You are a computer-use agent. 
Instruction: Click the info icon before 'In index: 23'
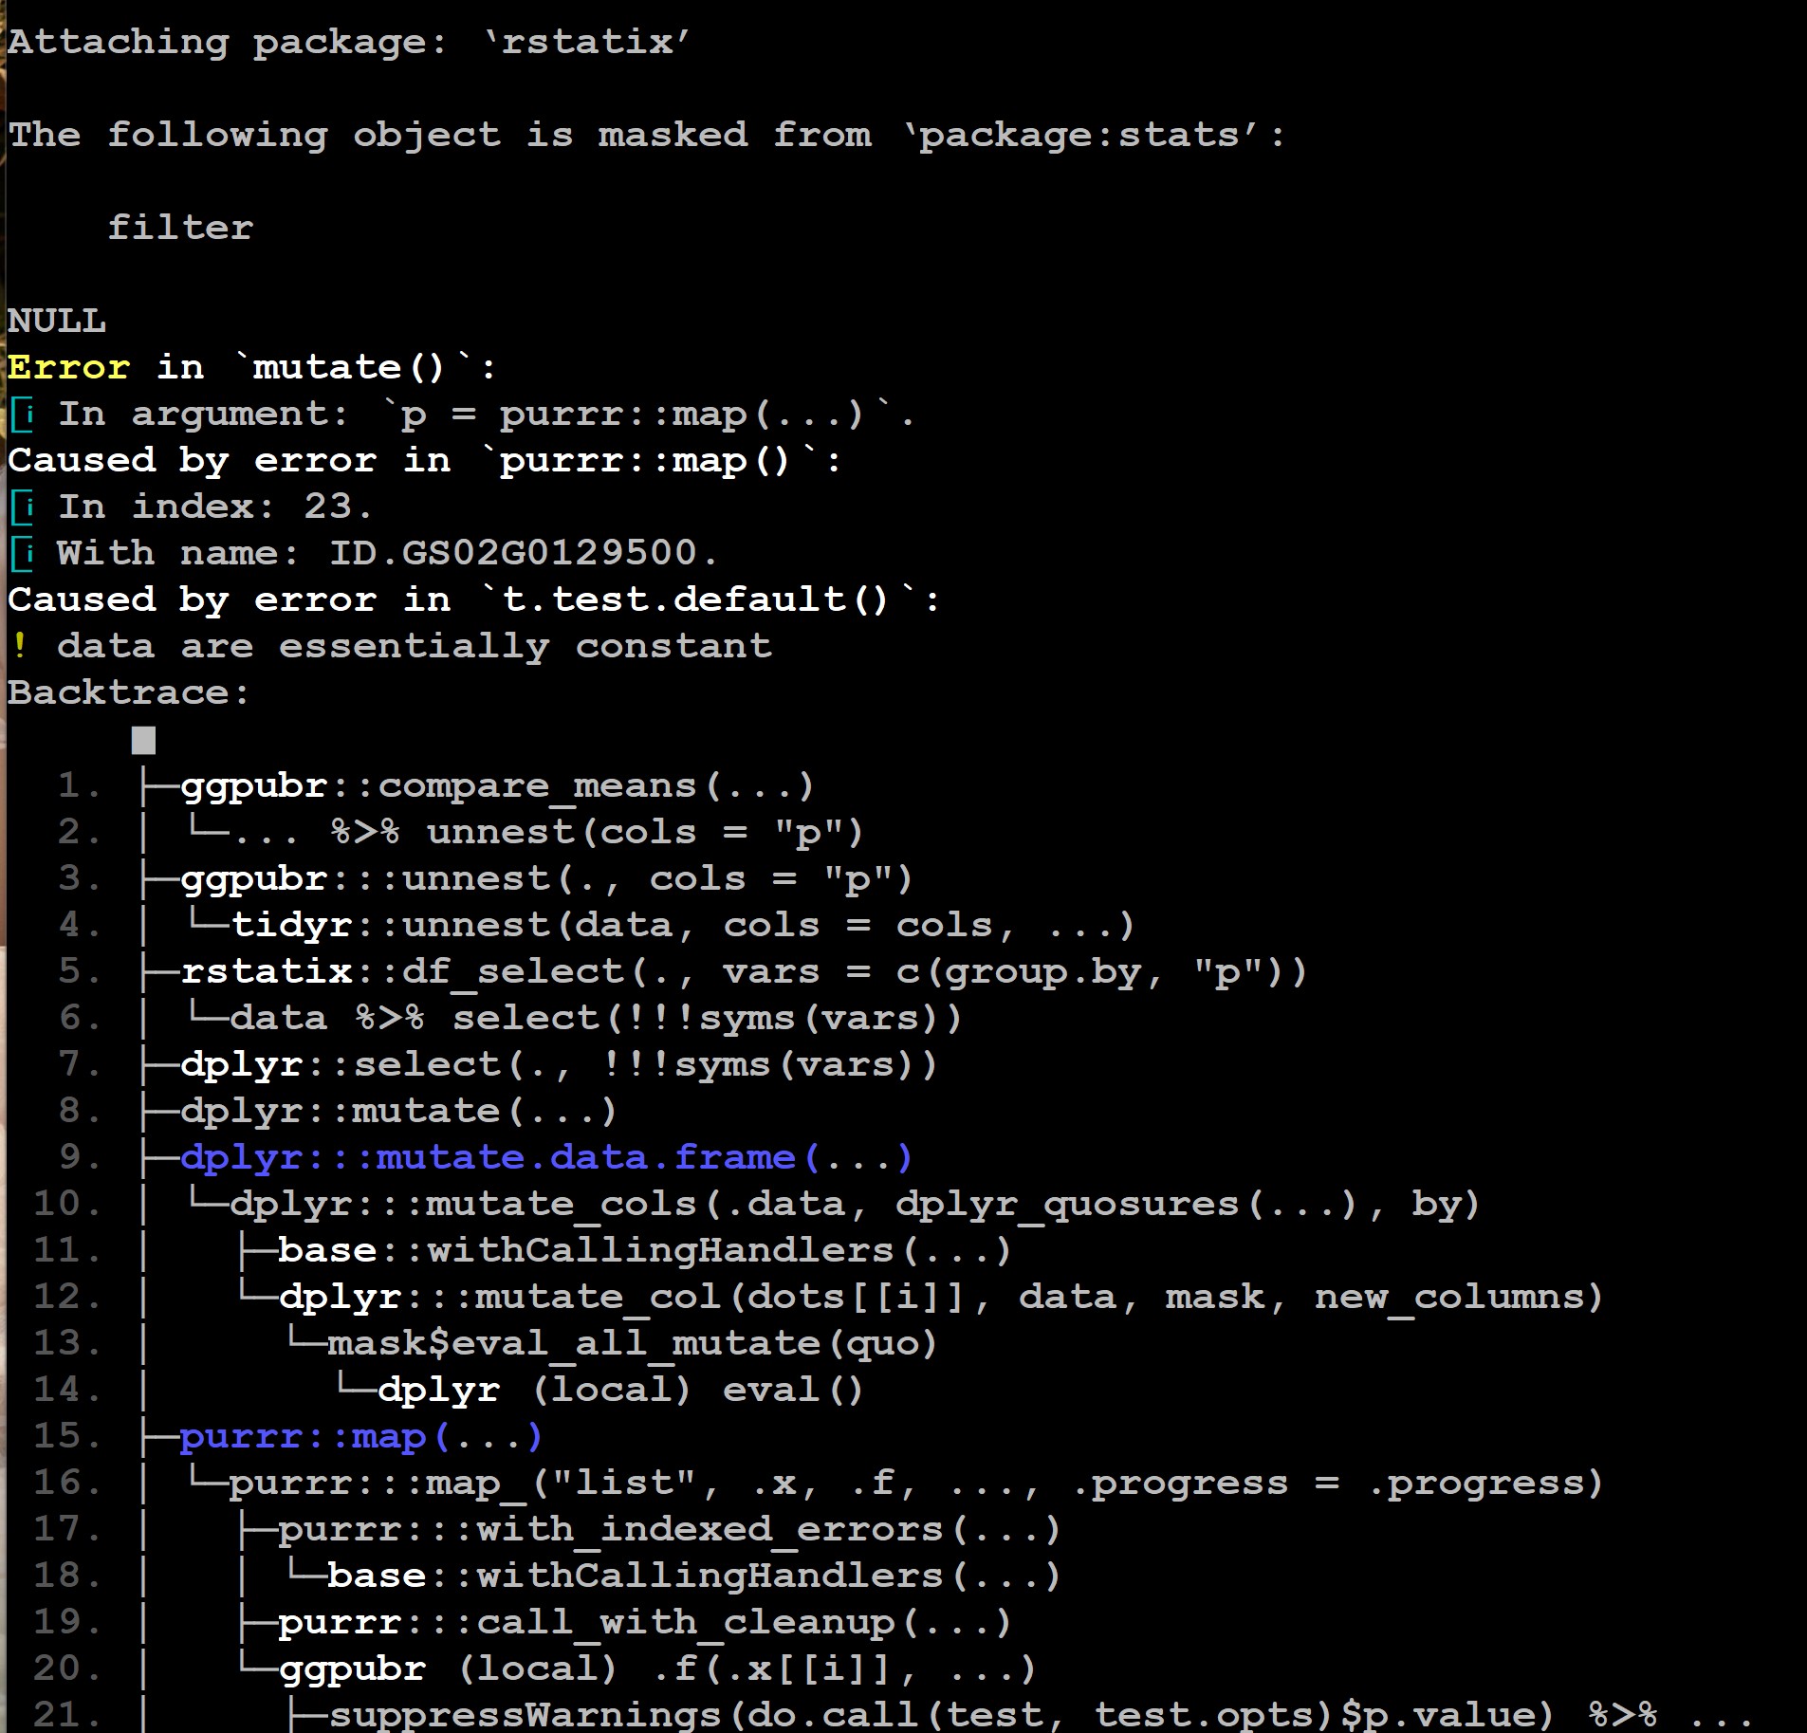(23, 507)
